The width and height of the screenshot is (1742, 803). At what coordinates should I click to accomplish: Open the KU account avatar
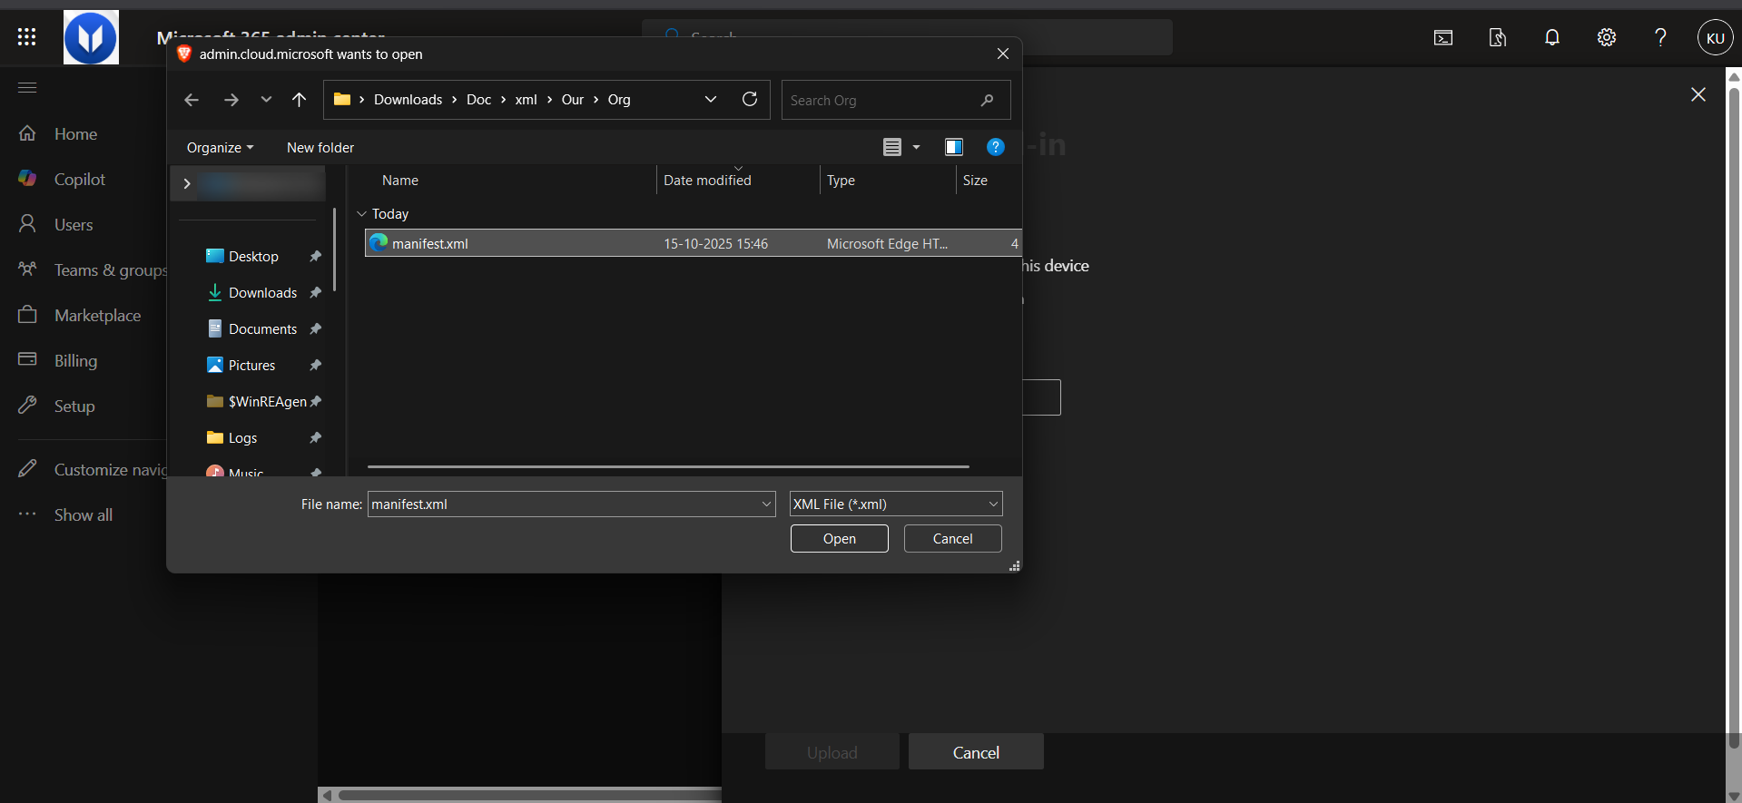coord(1715,38)
